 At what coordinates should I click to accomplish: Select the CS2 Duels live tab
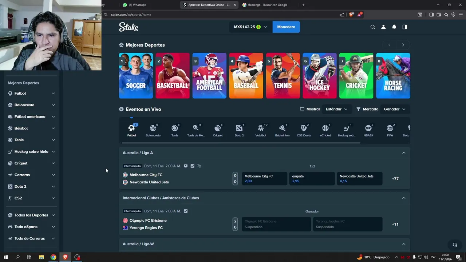pos(304,130)
